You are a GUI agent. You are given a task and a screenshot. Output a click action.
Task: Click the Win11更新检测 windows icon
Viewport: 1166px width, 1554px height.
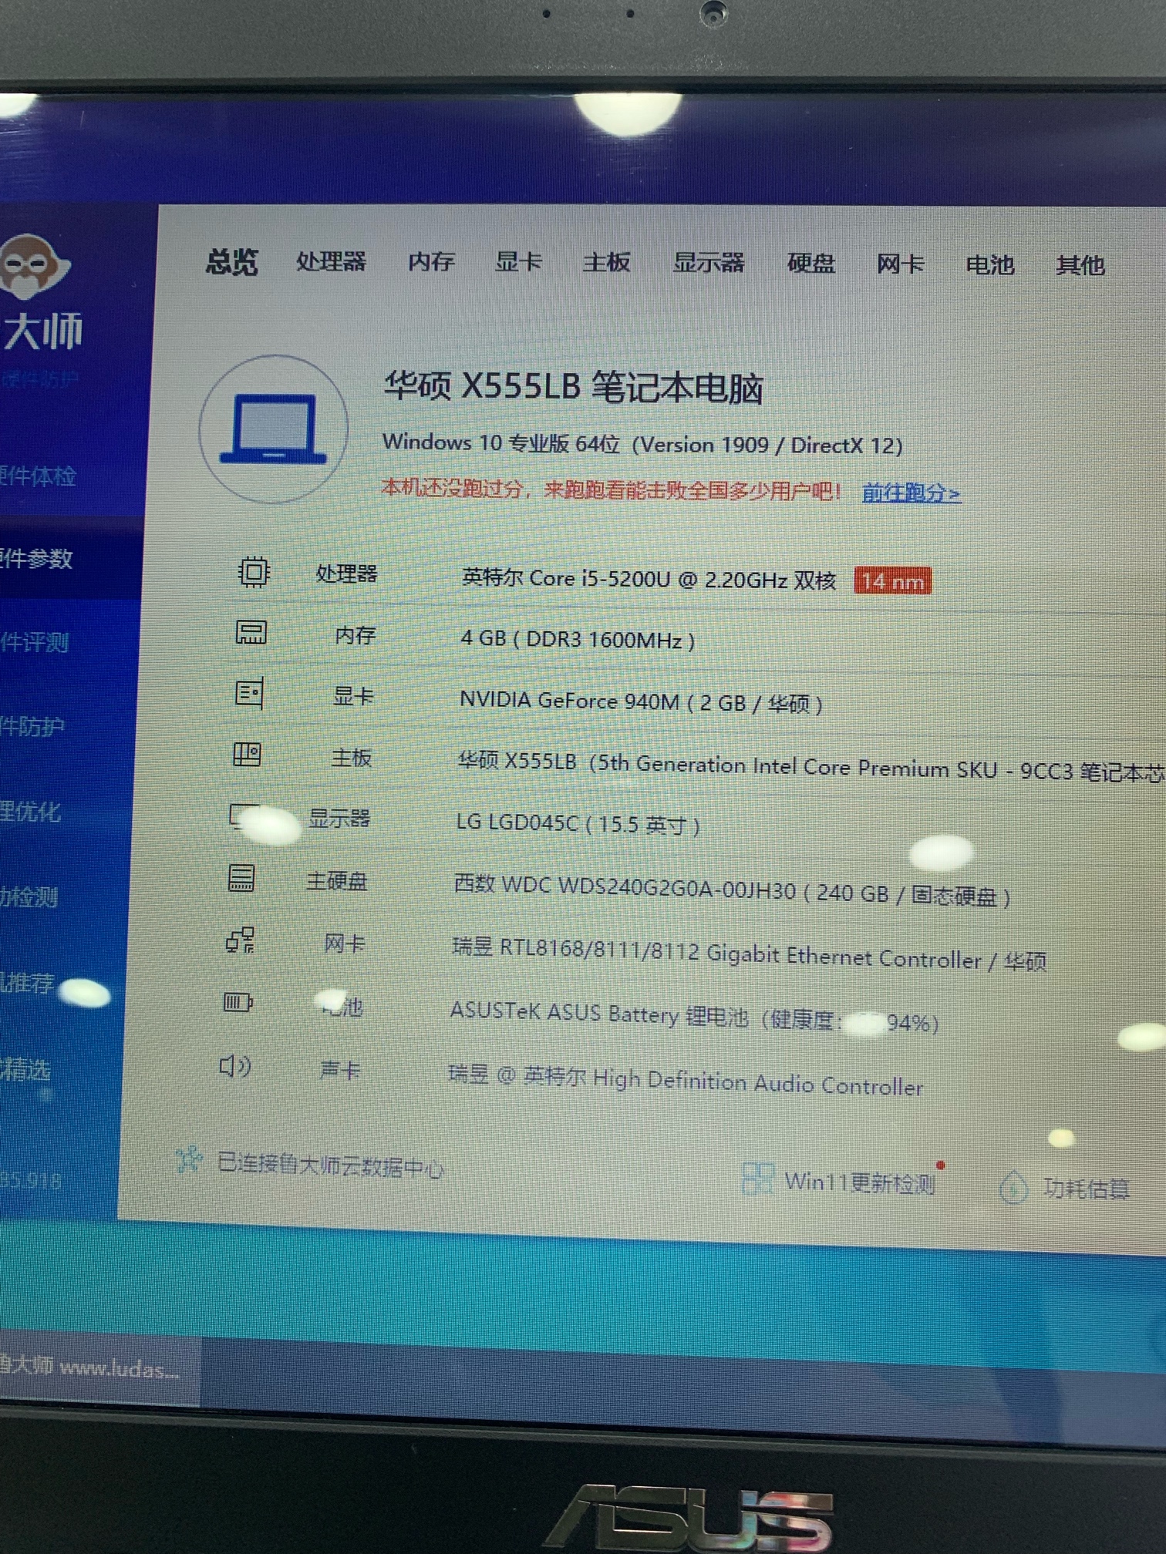pyautogui.click(x=757, y=1179)
